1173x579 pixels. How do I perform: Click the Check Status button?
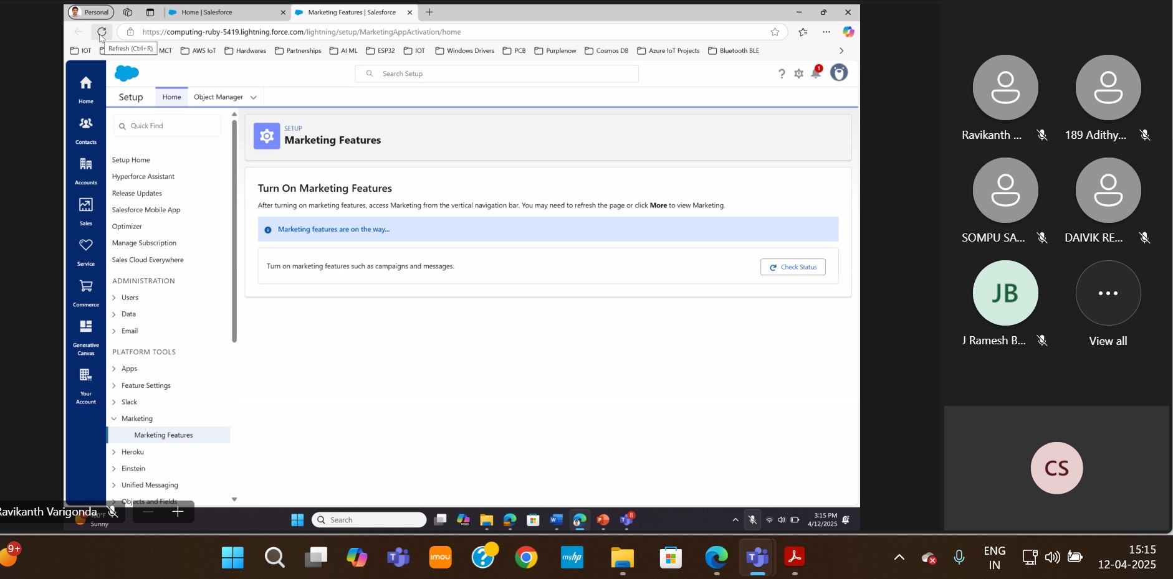coord(793,267)
